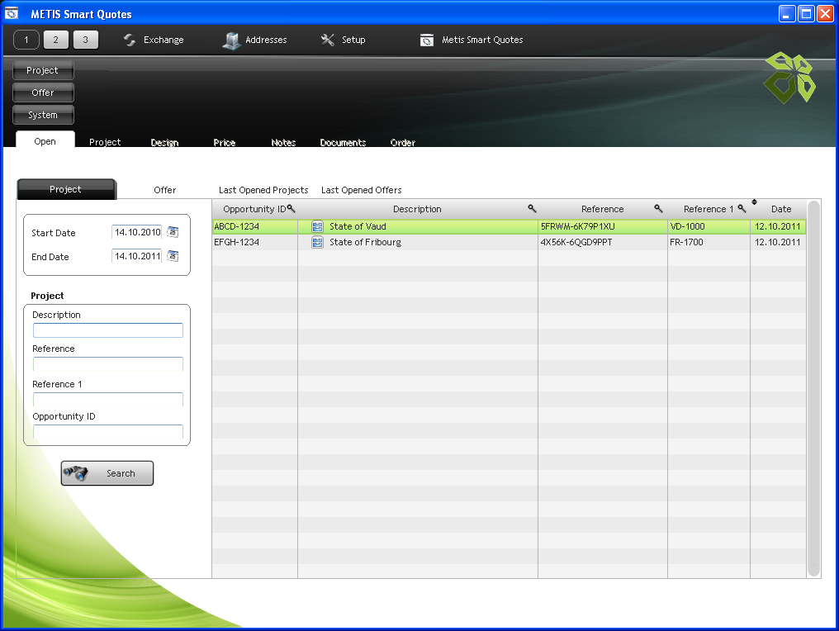Click the FR-1700 cell
The width and height of the screenshot is (839, 631).
(709, 243)
